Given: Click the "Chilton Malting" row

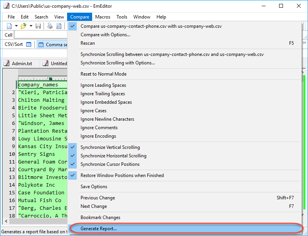Looking at the screenshot, I should [x=42, y=100].
